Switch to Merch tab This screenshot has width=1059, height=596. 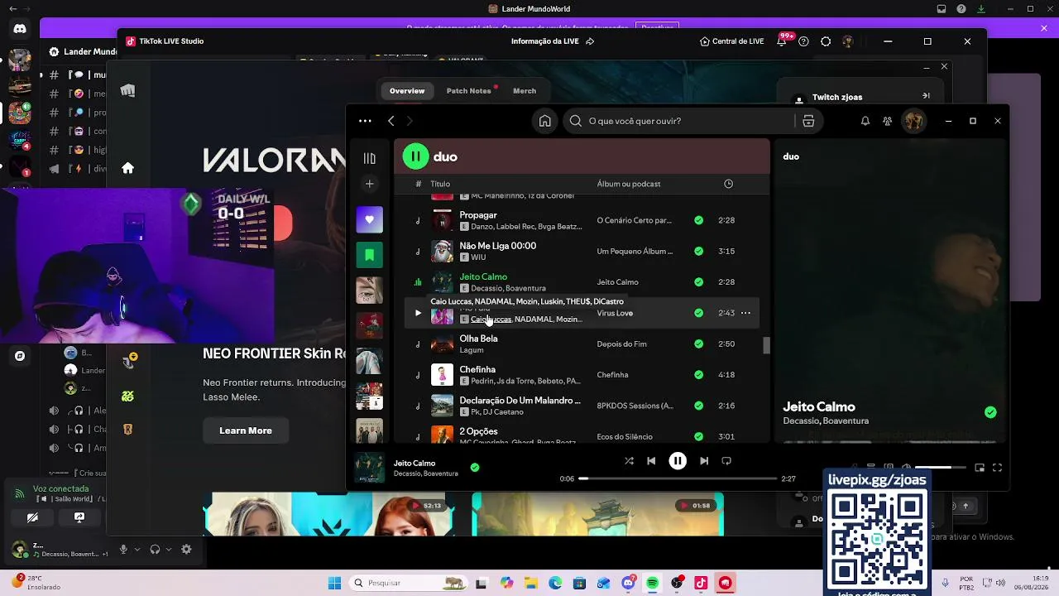(x=525, y=91)
